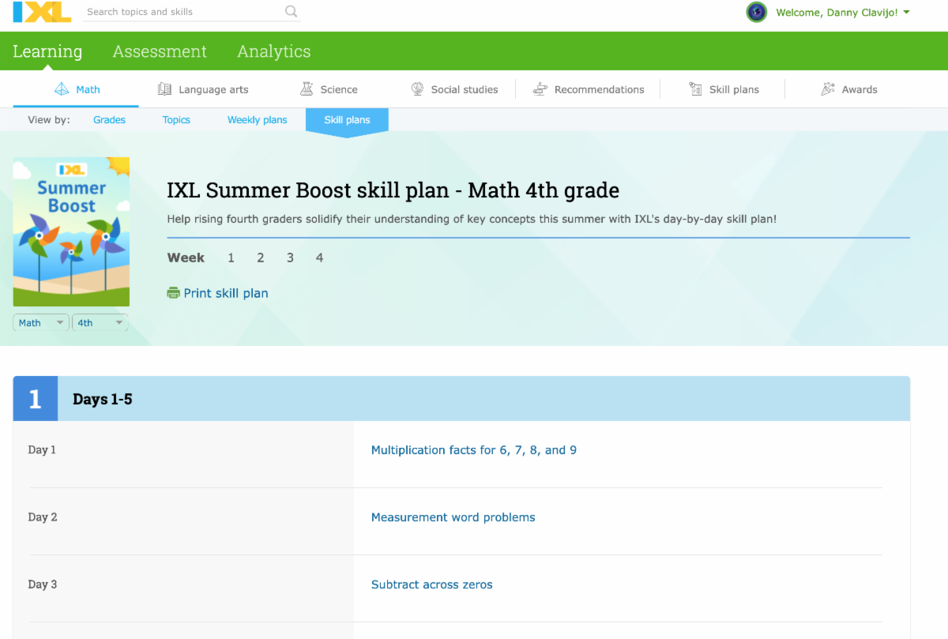View by Weekly plans
The image size is (948, 639).
(x=258, y=120)
